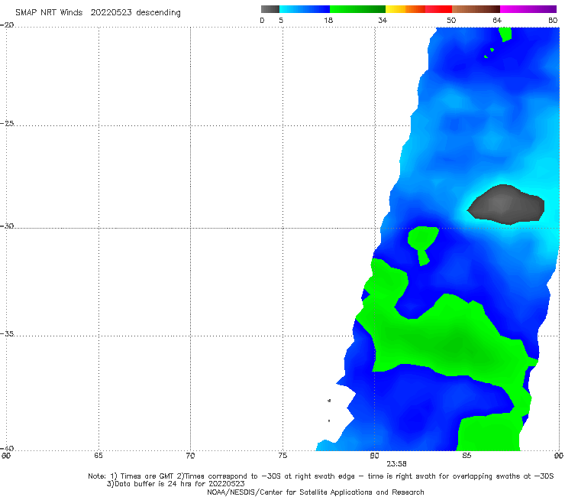This screenshot has width=565, height=497.
Task: Pick the yellow-to-red segment of the color bar
Action: [x=418, y=9]
